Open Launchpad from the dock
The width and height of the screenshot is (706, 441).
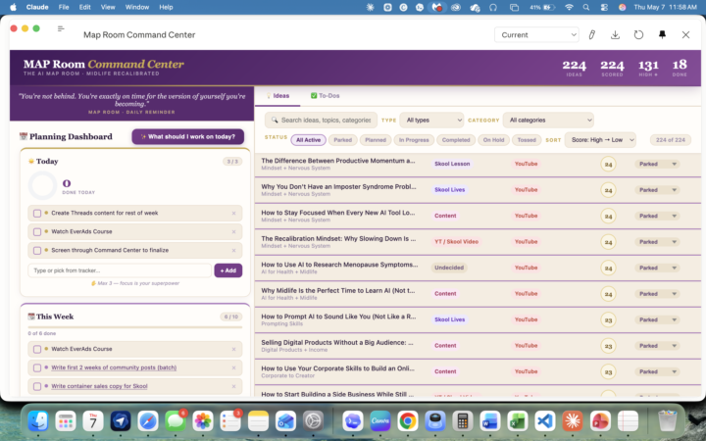[x=66, y=421]
